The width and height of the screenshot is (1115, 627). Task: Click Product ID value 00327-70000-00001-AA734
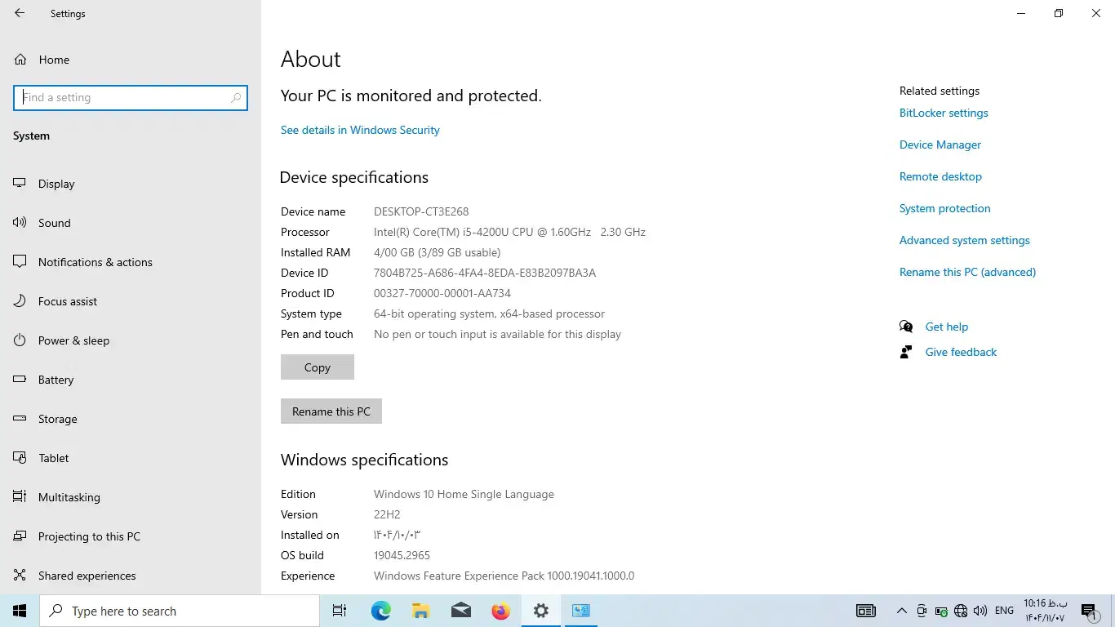(x=442, y=293)
